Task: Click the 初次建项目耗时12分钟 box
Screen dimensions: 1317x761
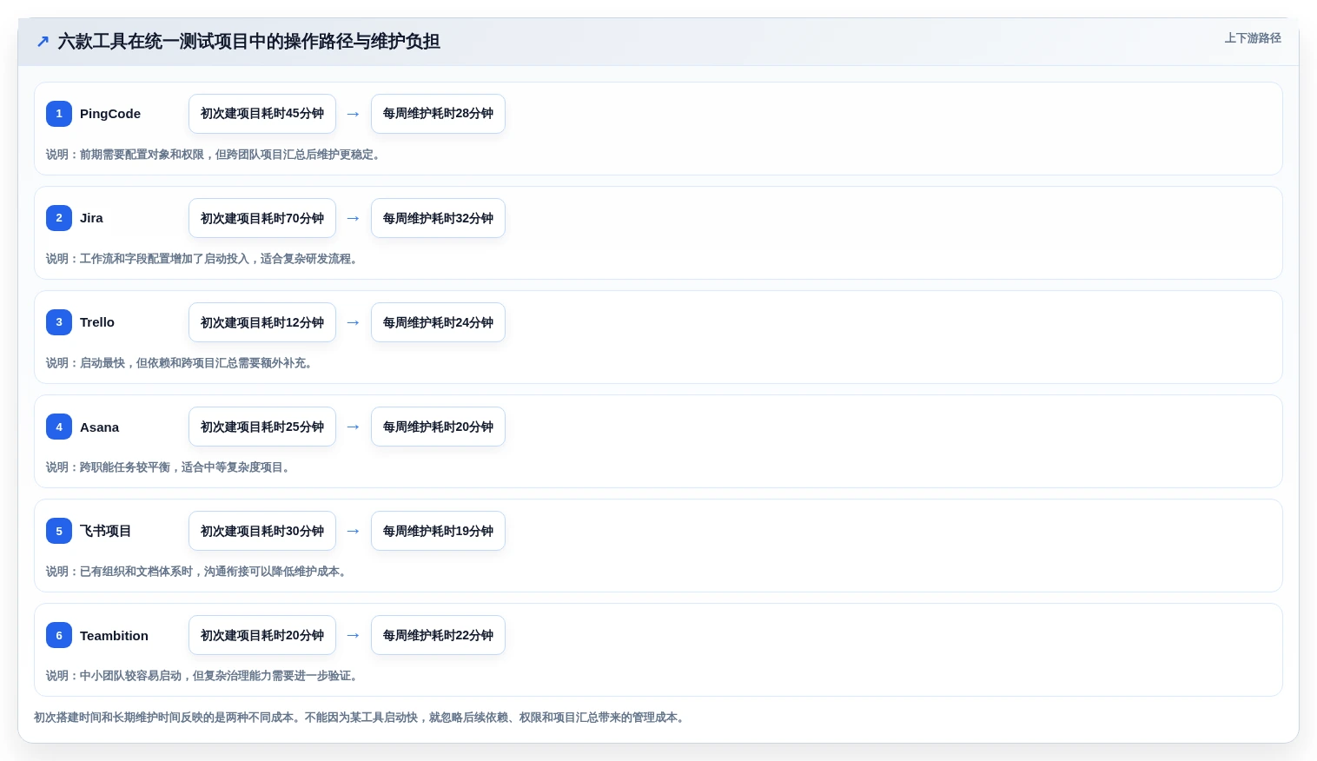Action: [x=262, y=322]
